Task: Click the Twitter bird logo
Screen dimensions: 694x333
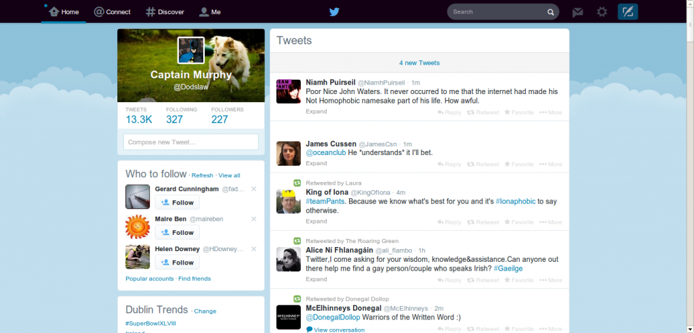Action: coord(334,12)
